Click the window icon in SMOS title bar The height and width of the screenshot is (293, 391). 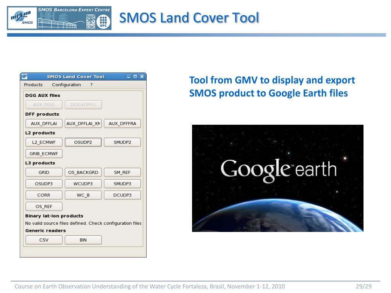[x=24, y=76]
